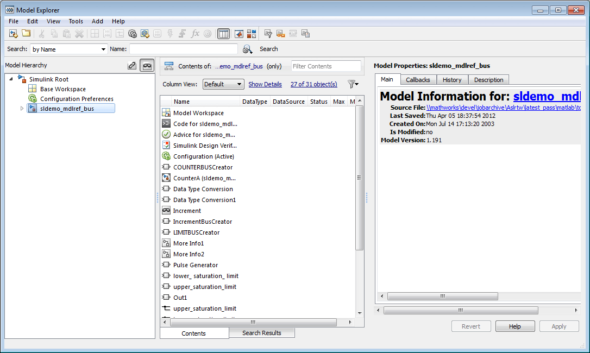
Task: Click the search binoculars icon
Action: click(x=247, y=49)
